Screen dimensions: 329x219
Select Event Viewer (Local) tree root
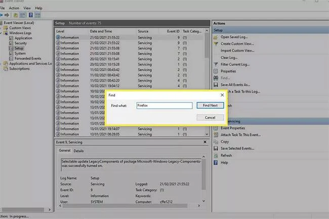(x=19, y=23)
